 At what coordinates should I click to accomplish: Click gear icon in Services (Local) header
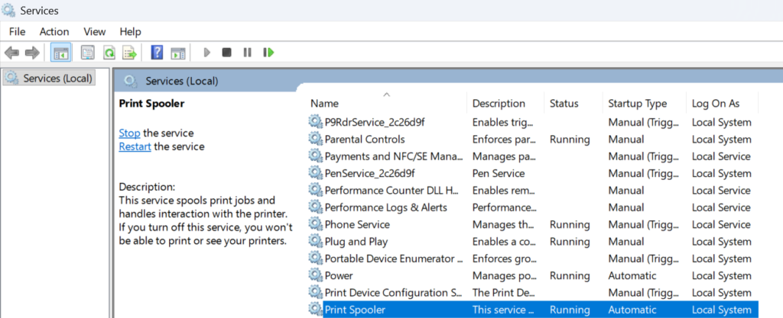(x=131, y=81)
